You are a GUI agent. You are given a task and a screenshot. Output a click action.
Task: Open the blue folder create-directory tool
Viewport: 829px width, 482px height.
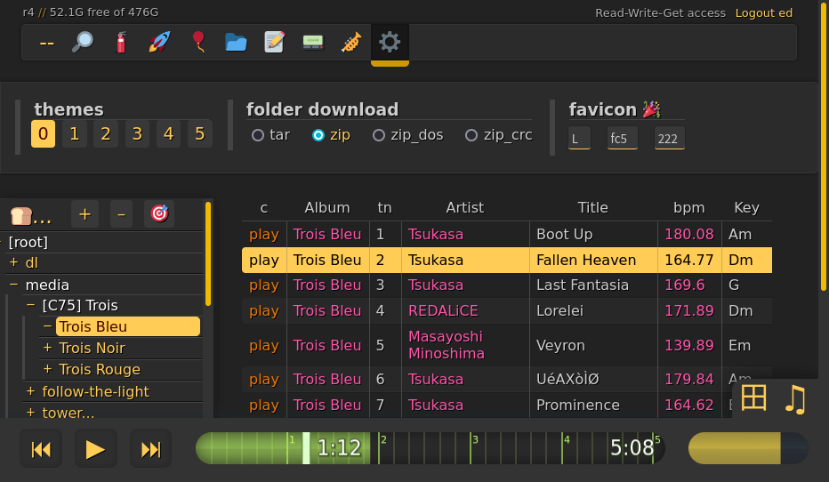(236, 42)
